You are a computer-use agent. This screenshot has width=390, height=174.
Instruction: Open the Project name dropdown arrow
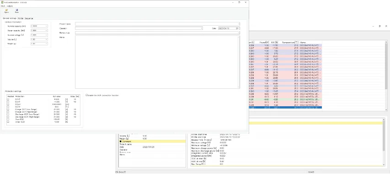tap(239, 24)
